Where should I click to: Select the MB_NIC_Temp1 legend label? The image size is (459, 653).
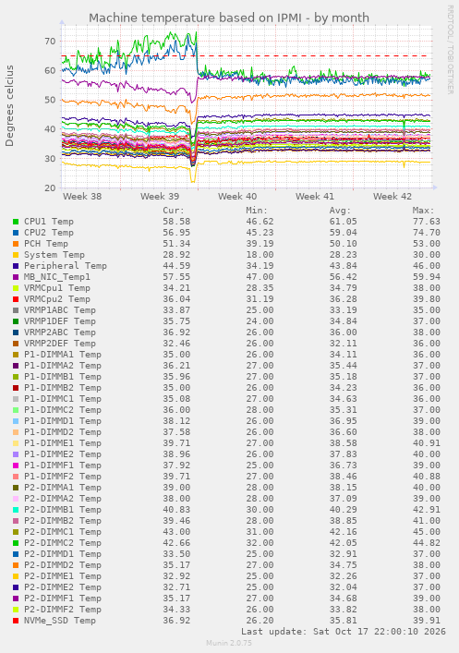click(57, 277)
